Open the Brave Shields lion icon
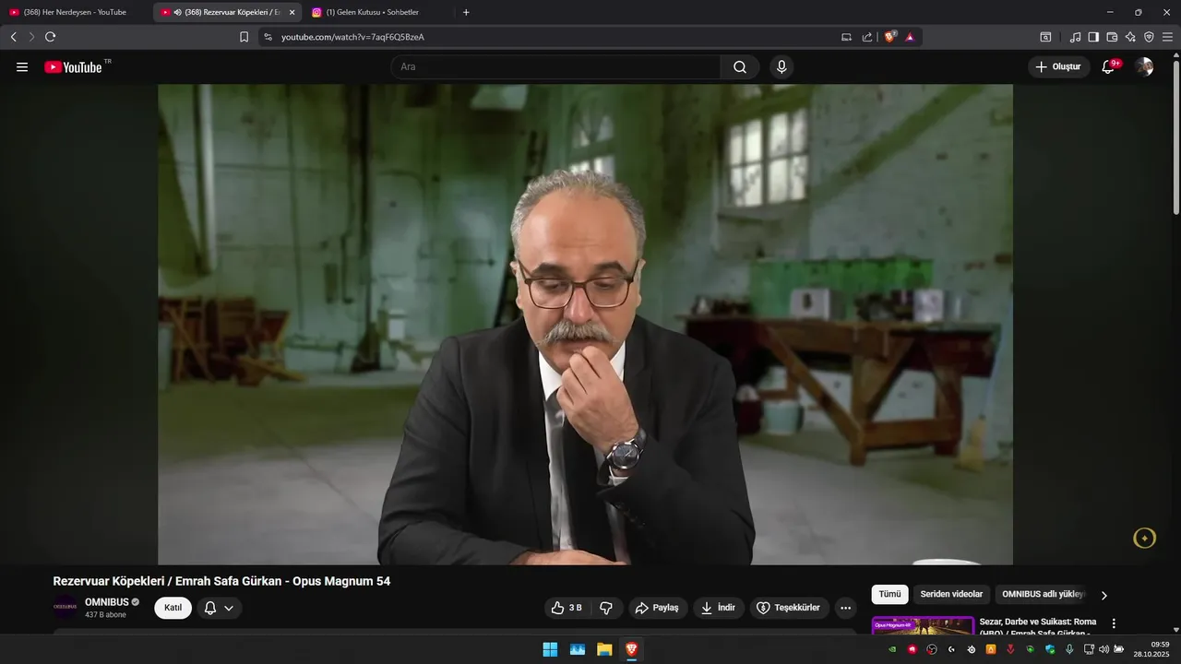The width and height of the screenshot is (1181, 664). point(890,37)
